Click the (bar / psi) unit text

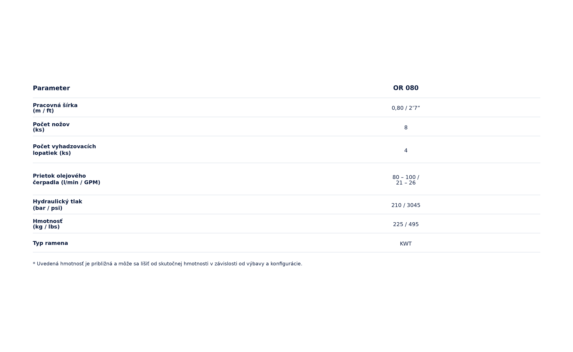(47, 208)
